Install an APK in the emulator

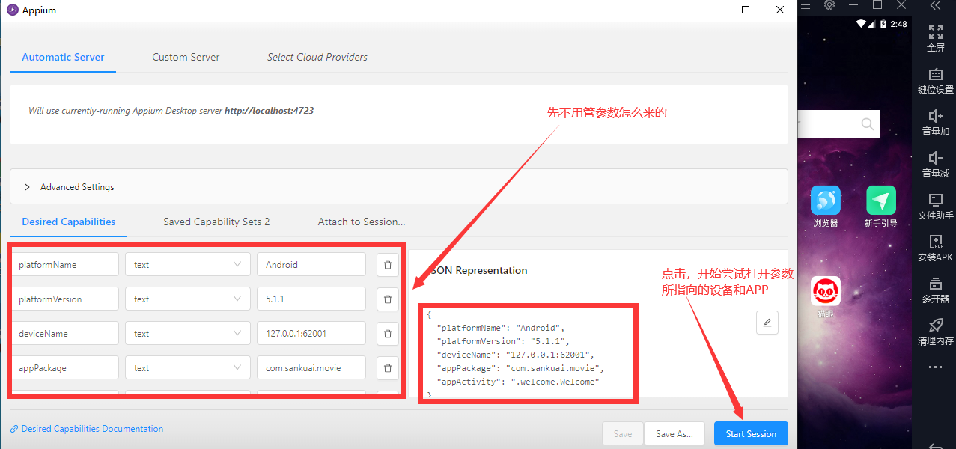coord(936,248)
